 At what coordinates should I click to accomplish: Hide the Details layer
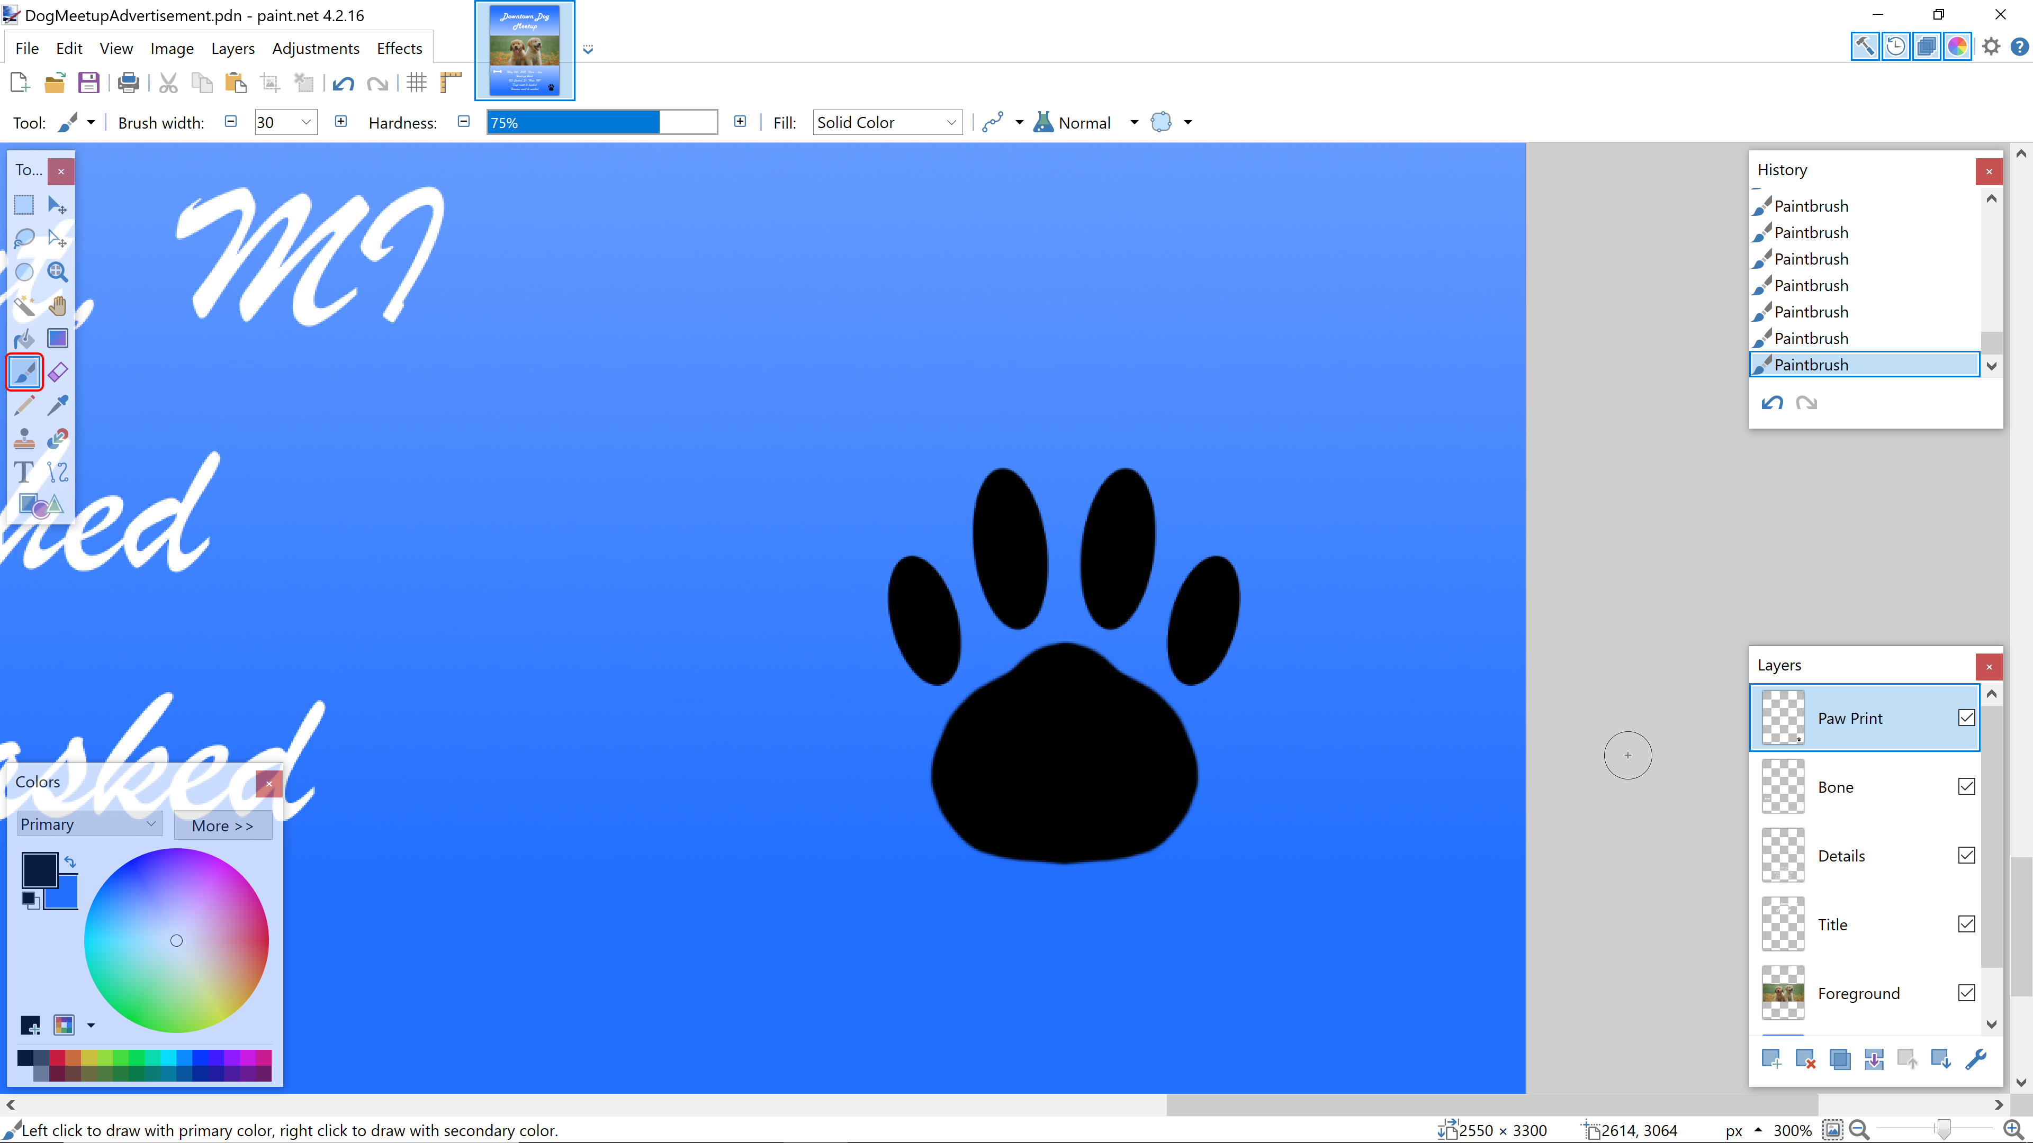(x=1966, y=855)
